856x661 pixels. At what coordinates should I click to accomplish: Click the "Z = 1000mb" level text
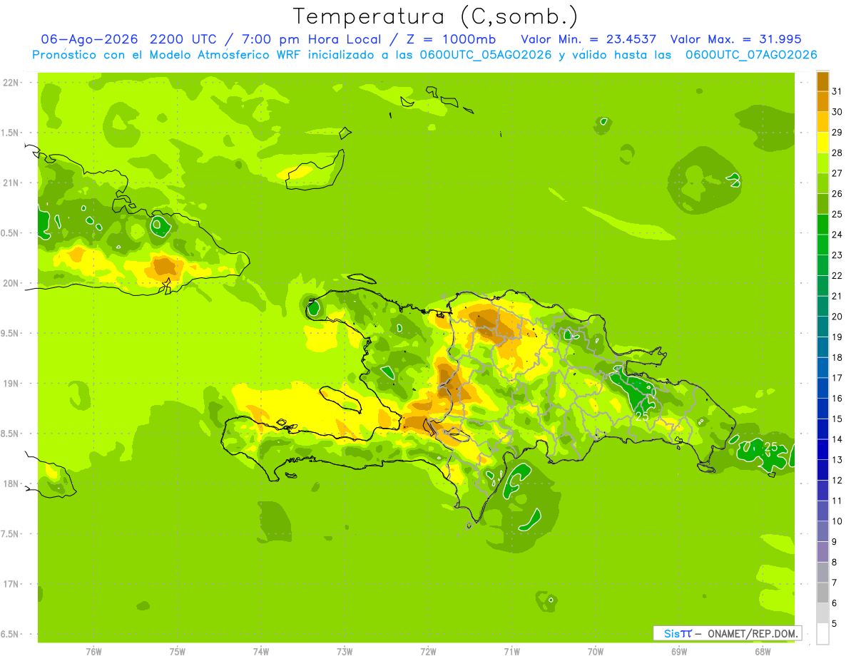450,39
